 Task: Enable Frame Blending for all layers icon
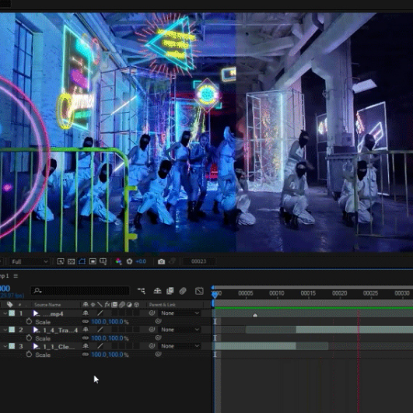pyautogui.click(x=170, y=291)
